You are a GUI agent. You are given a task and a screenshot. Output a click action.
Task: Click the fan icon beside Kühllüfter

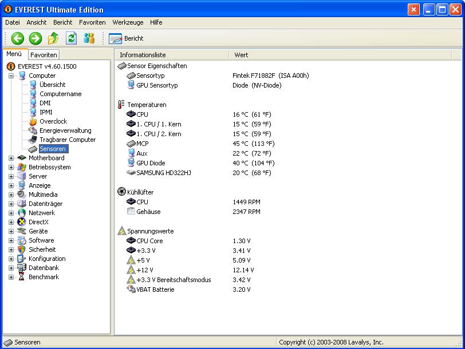pos(121,192)
